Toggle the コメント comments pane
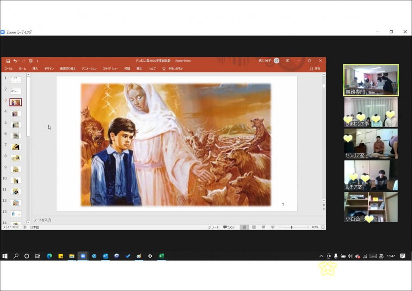This screenshot has width=412, height=291. pos(229,227)
